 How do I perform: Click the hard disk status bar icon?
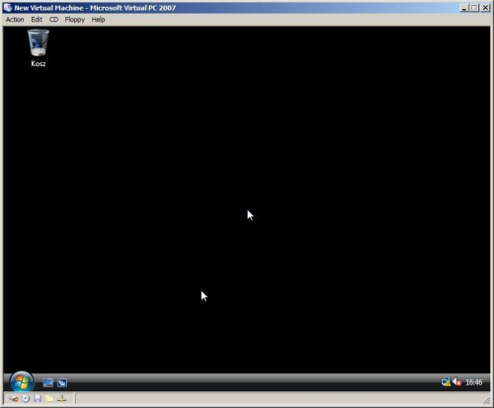[x=13, y=399]
